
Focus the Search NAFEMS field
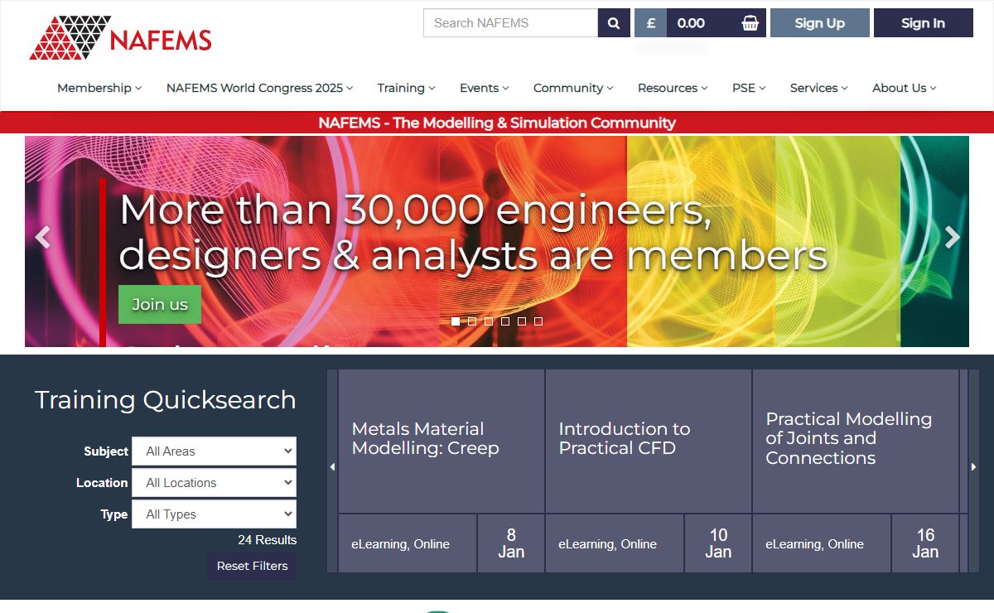511,23
